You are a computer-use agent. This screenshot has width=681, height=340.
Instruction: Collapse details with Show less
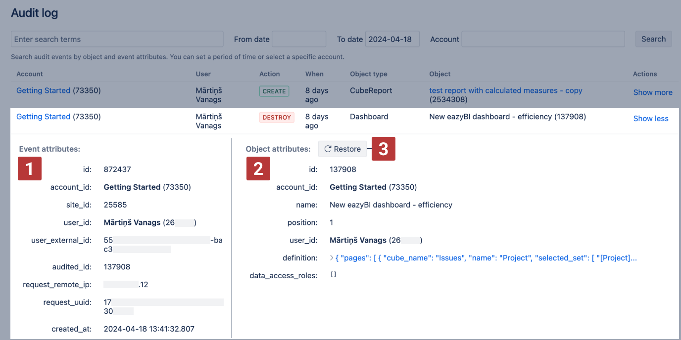(650, 119)
